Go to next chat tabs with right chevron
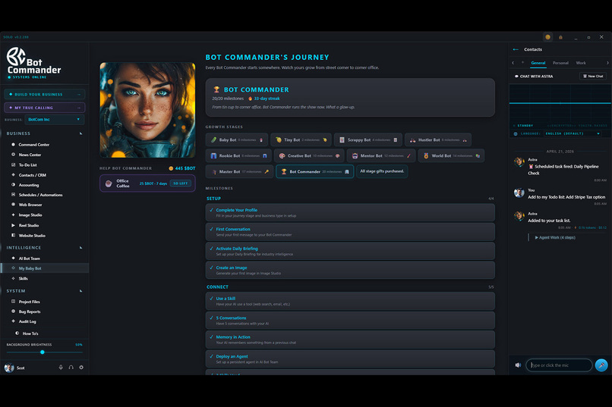The width and height of the screenshot is (612, 407). [x=607, y=63]
